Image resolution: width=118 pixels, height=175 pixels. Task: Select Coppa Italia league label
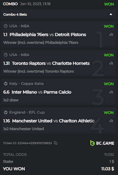pyautogui.click(x=32, y=84)
